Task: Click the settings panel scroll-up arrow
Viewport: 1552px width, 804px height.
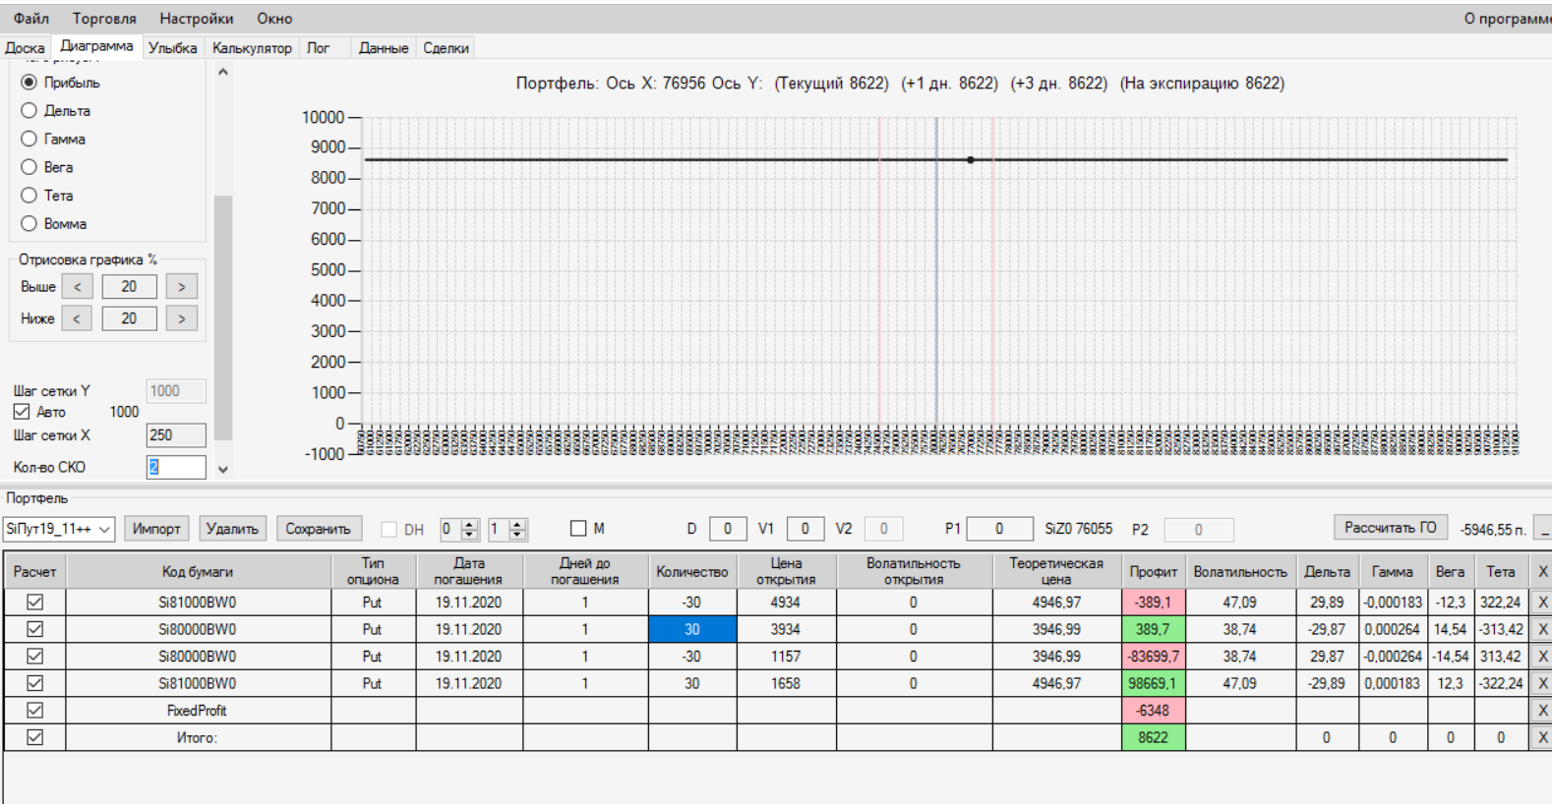Action: pyautogui.click(x=223, y=72)
